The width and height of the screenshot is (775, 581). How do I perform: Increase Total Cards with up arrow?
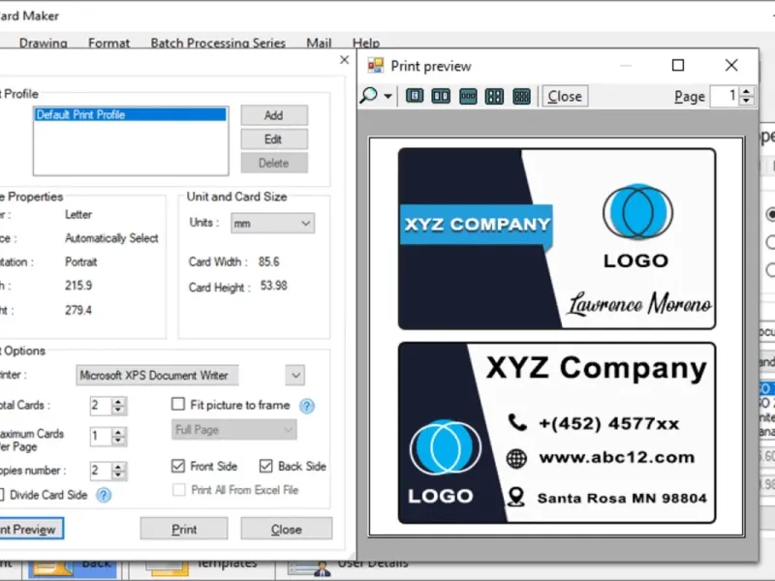tap(118, 401)
